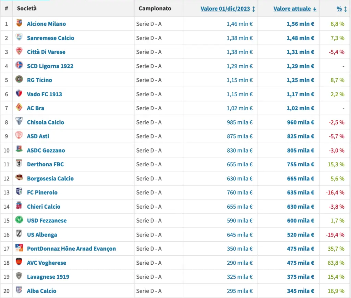Click the AC Bra club crest
The image size is (351, 298).
pyautogui.click(x=19, y=108)
